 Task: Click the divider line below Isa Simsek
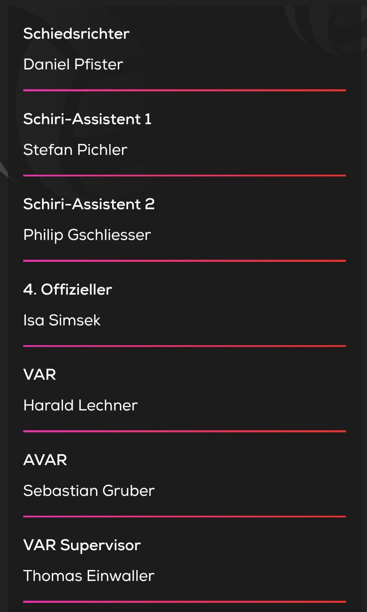coord(184,346)
